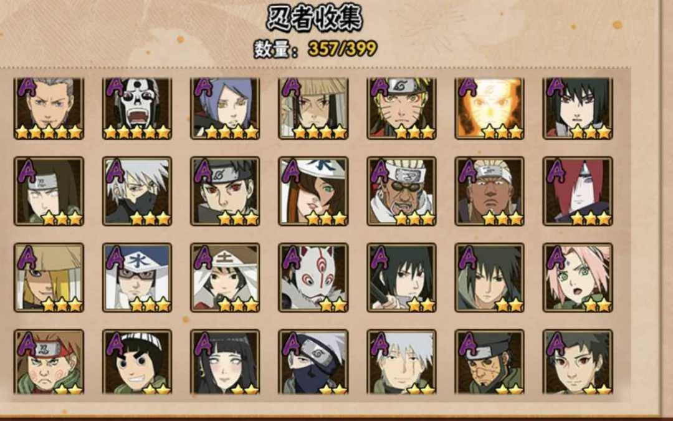Select the fox-masked ninja card
673x421 pixels.
tap(313, 278)
